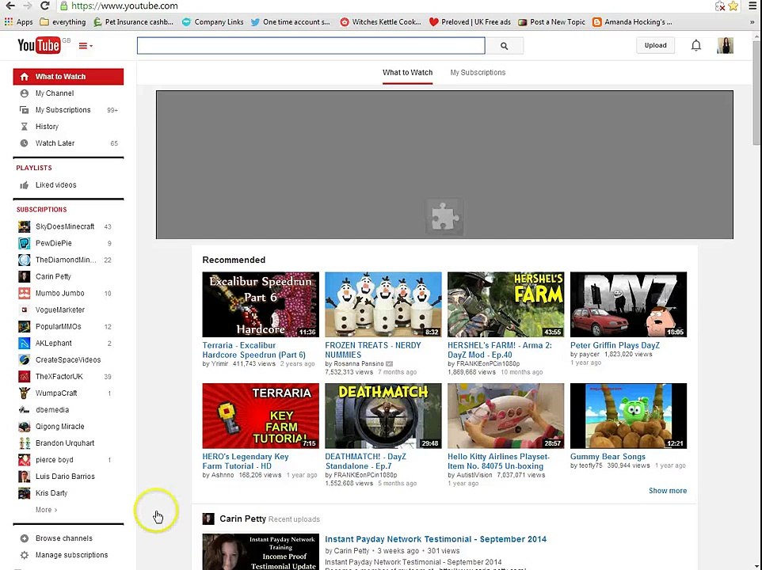The width and height of the screenshot is (762, 570).
Task: Open Hello Kitty Airlines Playset title link
Action: click(498, 462)
